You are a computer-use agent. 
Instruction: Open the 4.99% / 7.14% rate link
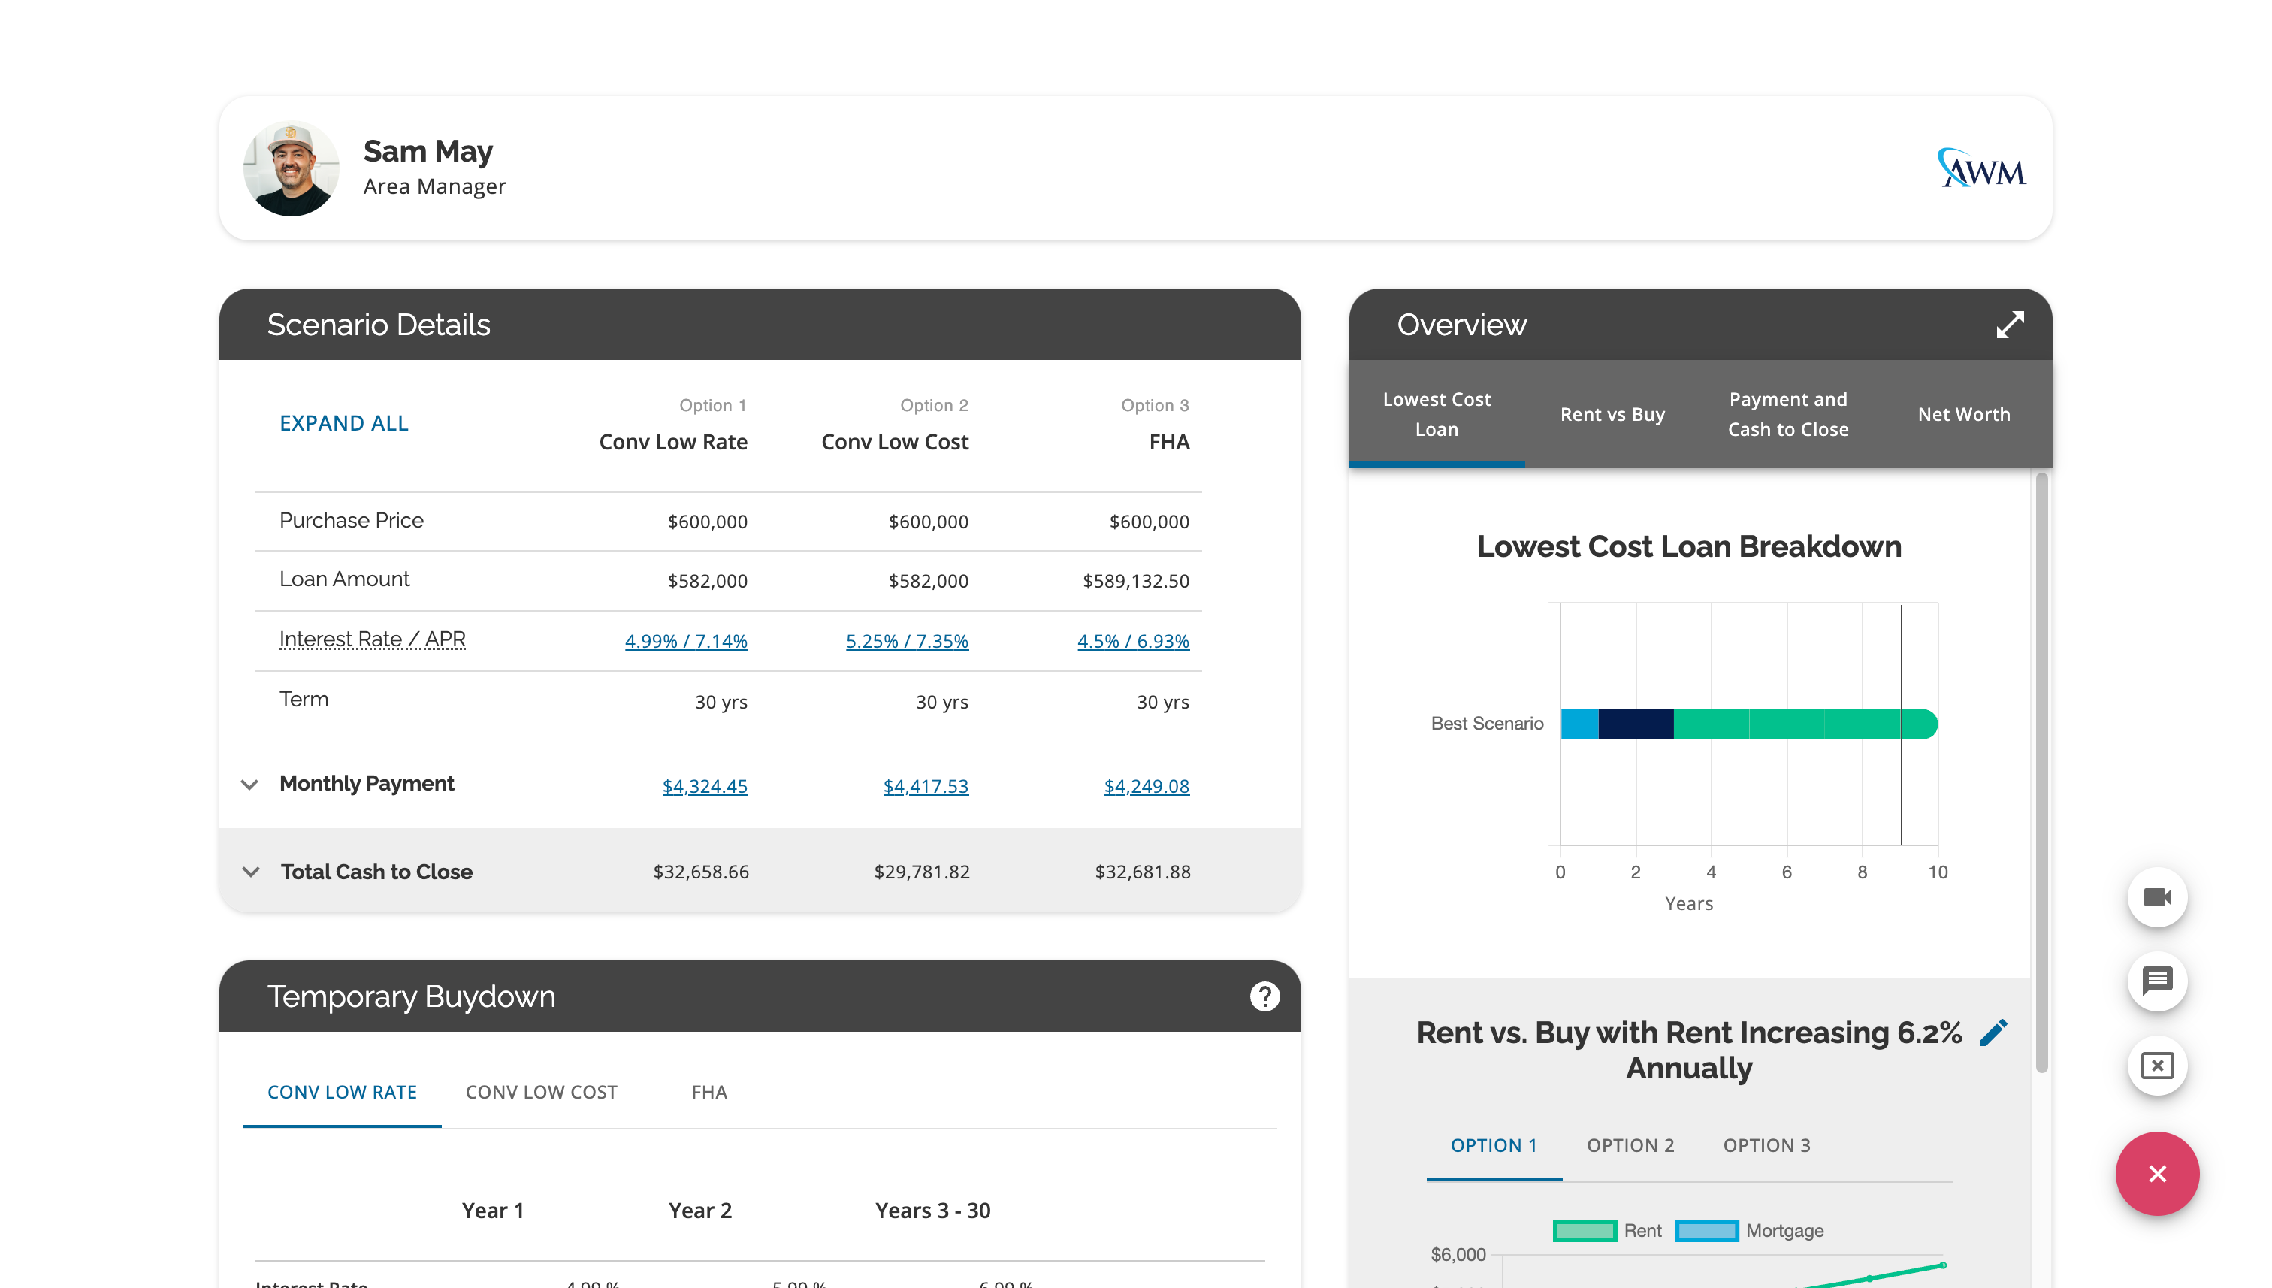[685, 640]
